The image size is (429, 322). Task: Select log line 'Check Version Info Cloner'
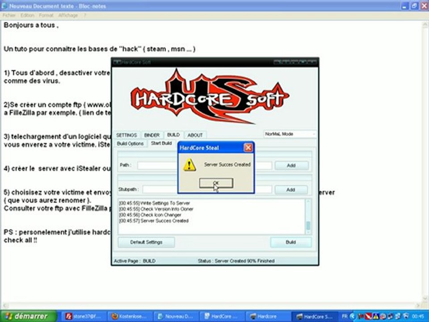point(156,209)
